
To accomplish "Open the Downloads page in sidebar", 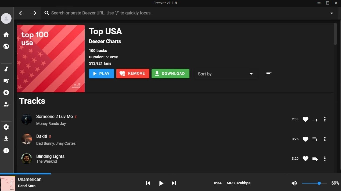I will (x=6, y=139).
